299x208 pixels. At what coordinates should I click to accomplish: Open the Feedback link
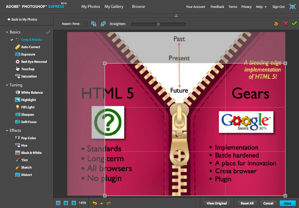pyautogui.click(x=217, y=7)
